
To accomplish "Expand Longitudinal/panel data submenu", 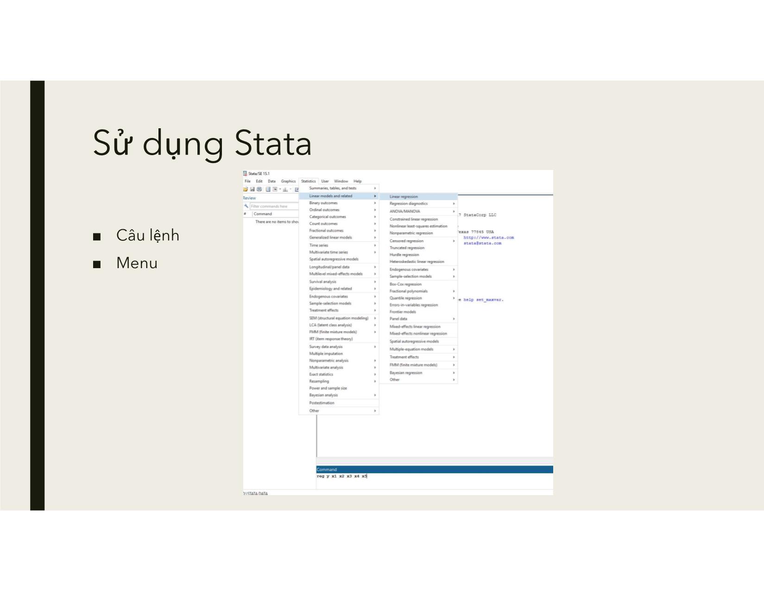I will point(339,267).
